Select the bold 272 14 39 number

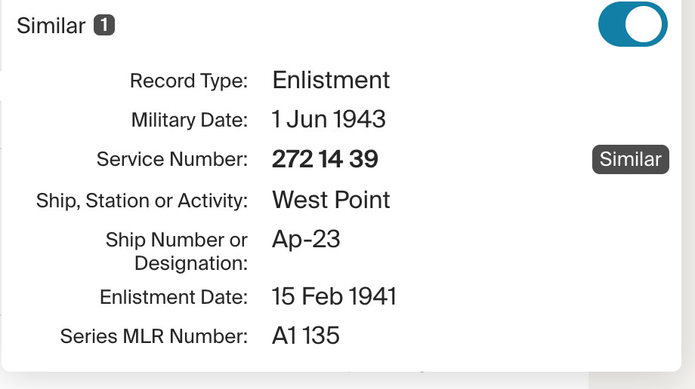click(x=325, y=159)
